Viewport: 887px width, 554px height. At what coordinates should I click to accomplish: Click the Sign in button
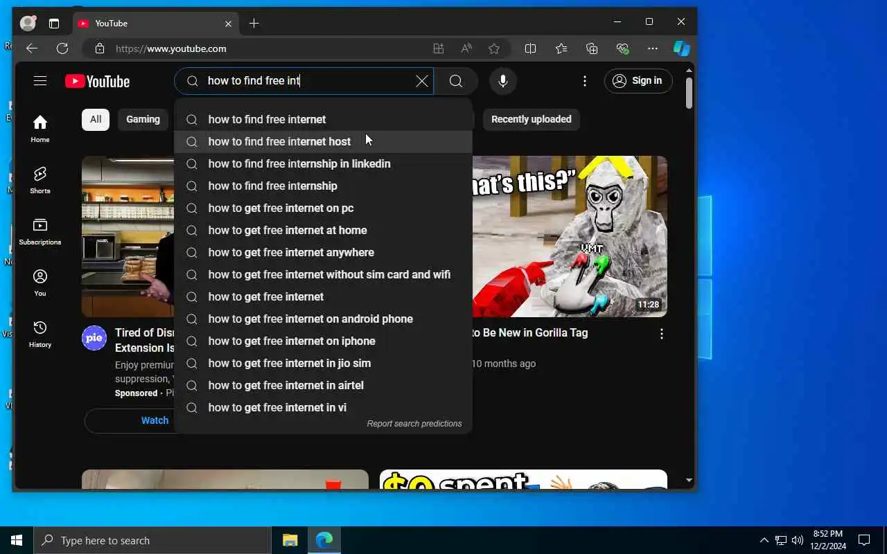pos(638,81)
